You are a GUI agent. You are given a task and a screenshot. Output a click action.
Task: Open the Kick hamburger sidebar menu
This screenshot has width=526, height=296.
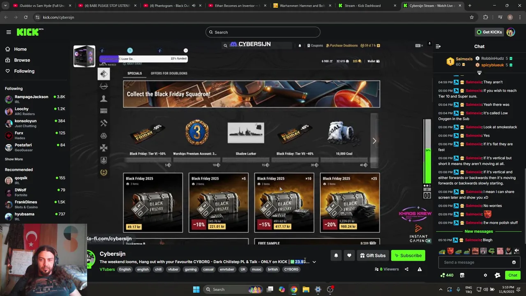(x=9, y=32)
